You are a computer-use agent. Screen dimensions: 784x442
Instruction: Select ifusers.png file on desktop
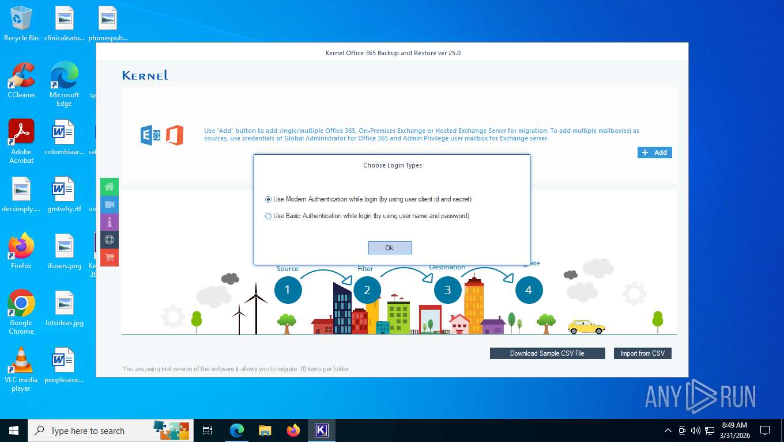coord(65,252)
